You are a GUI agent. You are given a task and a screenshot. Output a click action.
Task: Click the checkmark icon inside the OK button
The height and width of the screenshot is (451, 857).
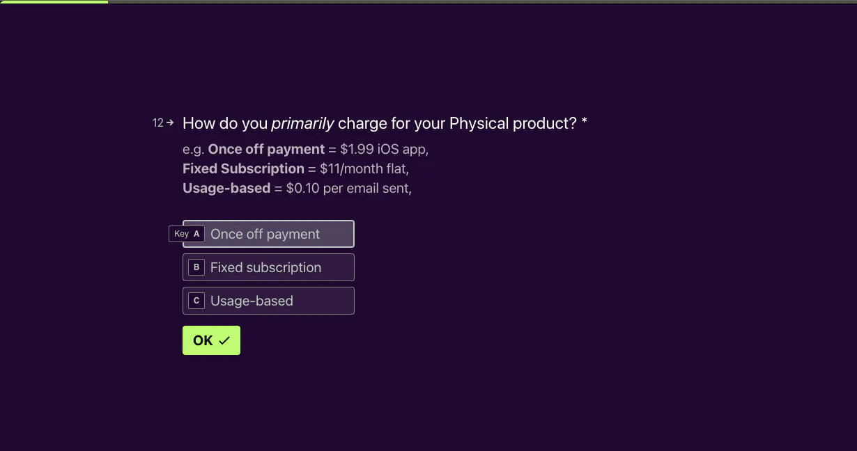[x=224, y=340]
